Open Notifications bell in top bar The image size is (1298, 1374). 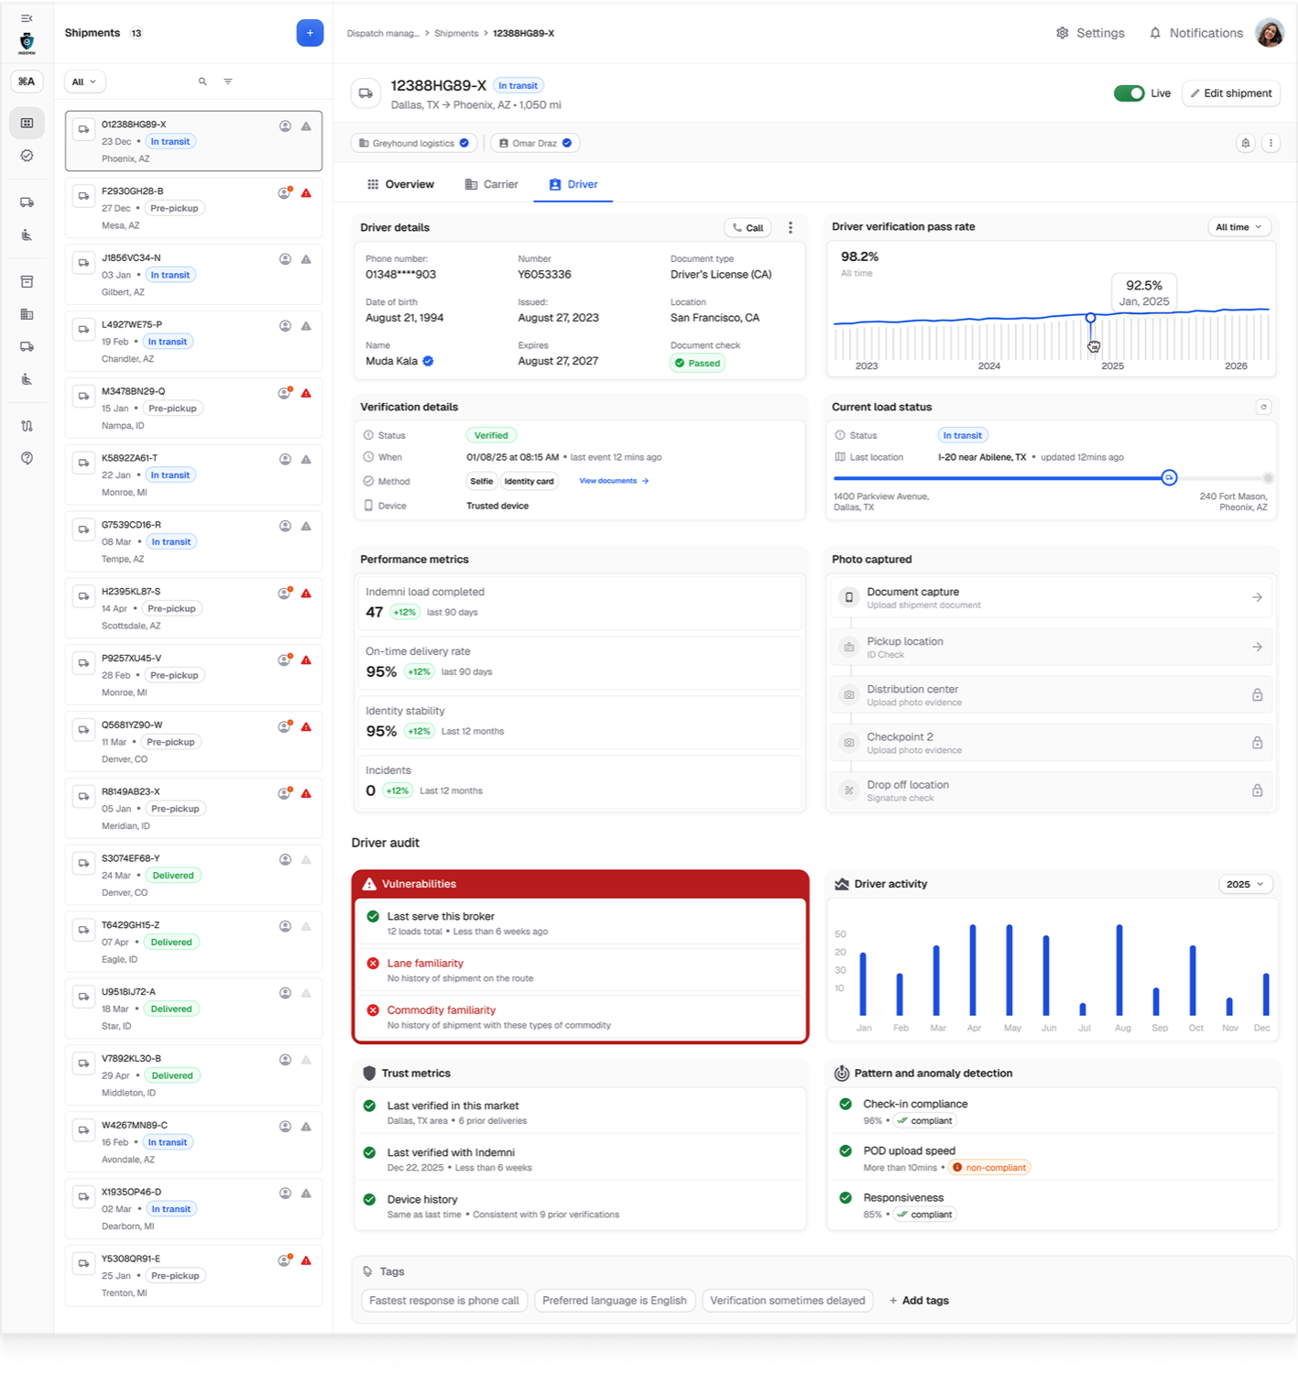[1155, 33]
